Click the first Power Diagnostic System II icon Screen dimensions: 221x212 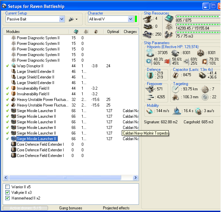coord(14,38)
